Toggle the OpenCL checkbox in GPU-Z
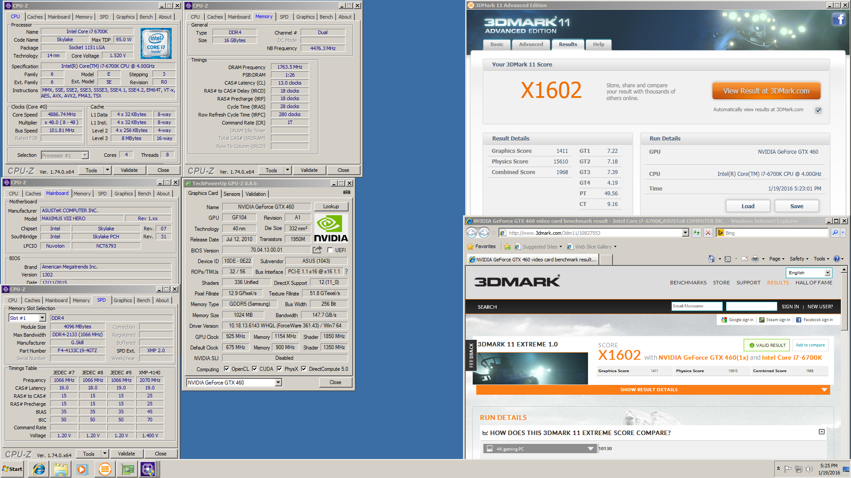This screenshot has width=851, height=478. click(227, 369)
